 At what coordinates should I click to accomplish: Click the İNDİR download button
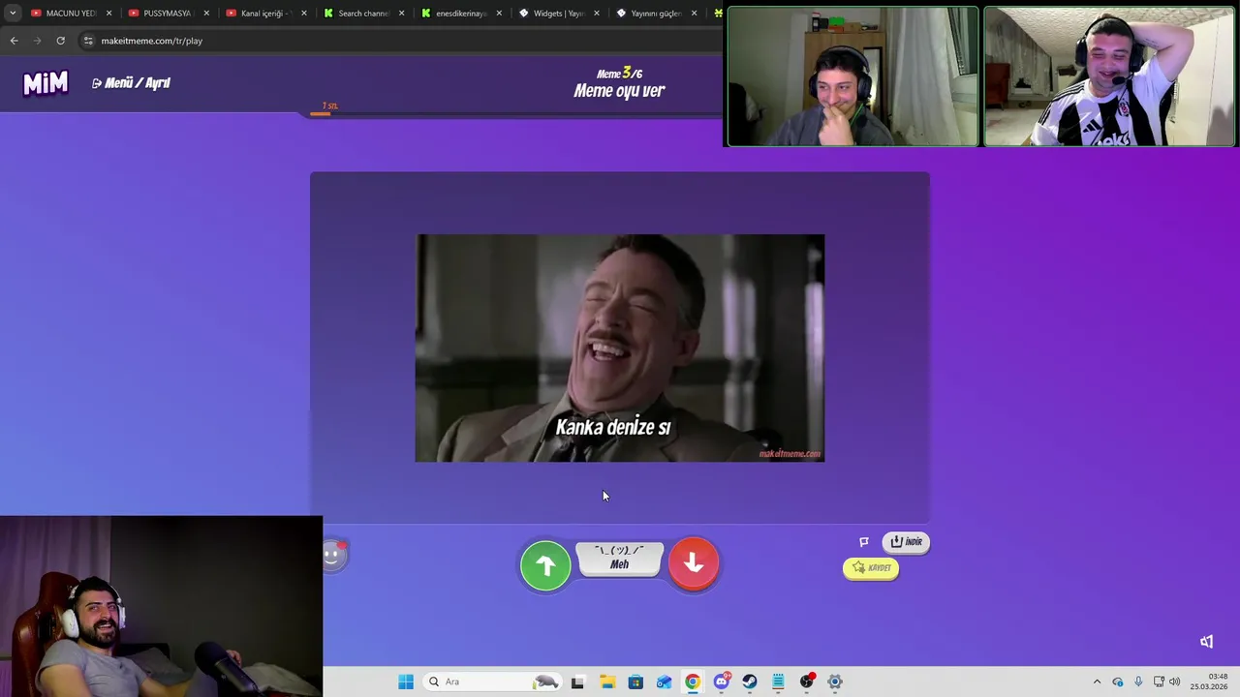[906, 542]
